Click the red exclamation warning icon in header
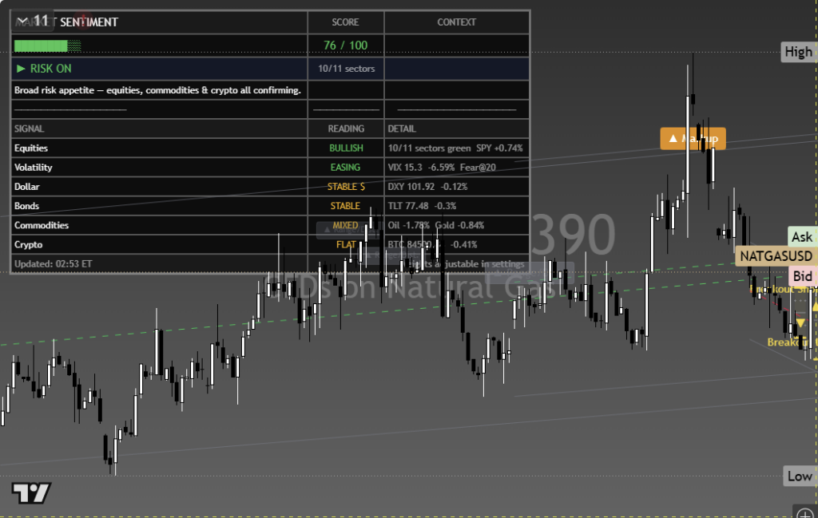Viewport: 818px width, 518px height. pyautogui.click(x=82, y=20)
